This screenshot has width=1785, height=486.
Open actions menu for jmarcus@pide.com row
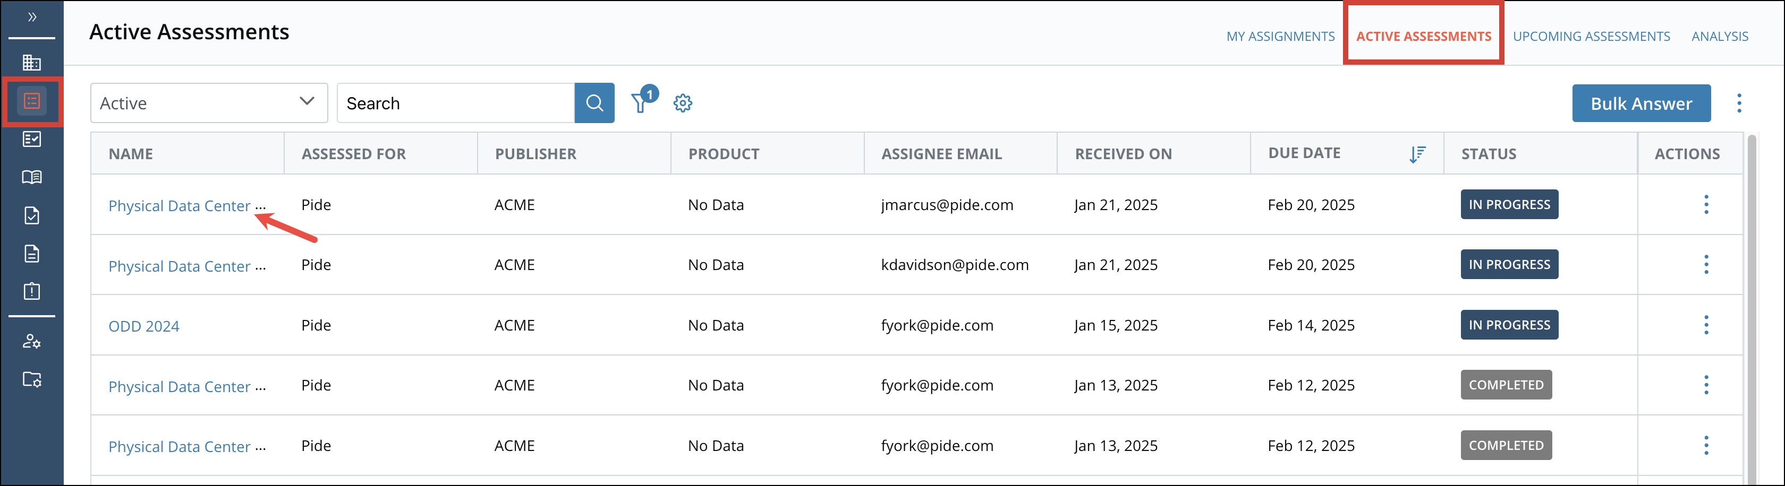[1706, 205]
